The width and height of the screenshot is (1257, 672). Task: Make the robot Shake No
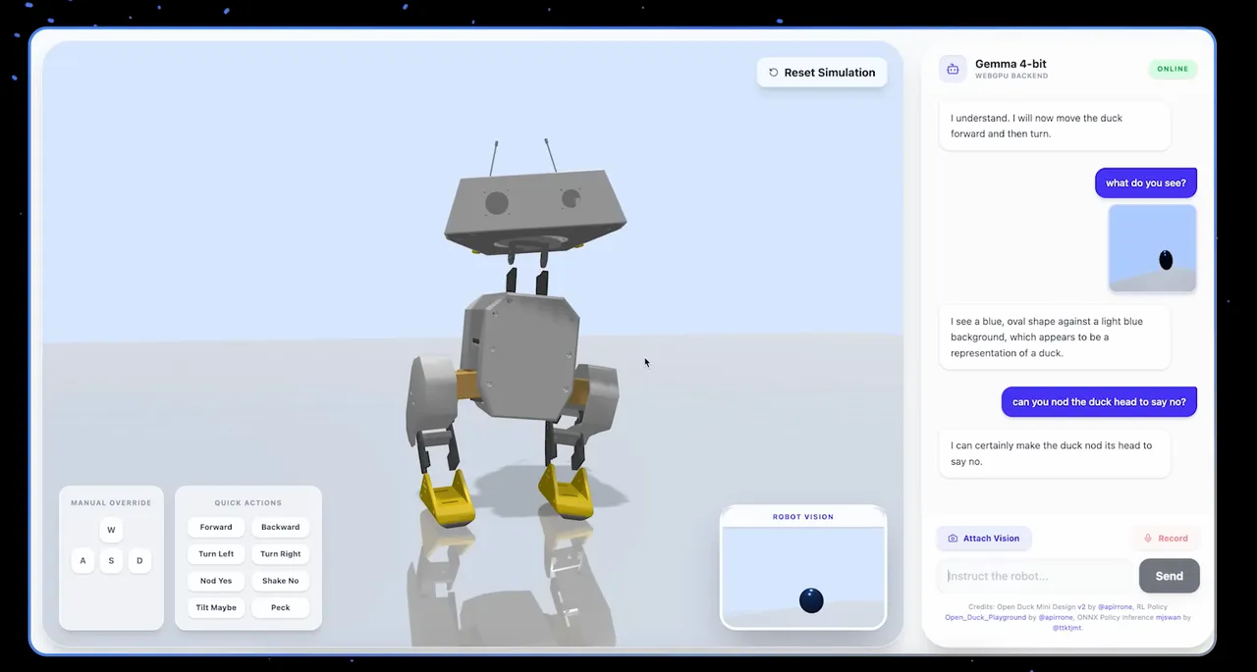(280, 581)
